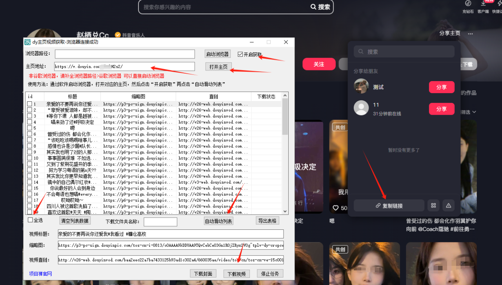Click the 浏览器路径 input field
502x285 pixels.
click(x=125, y=54)
